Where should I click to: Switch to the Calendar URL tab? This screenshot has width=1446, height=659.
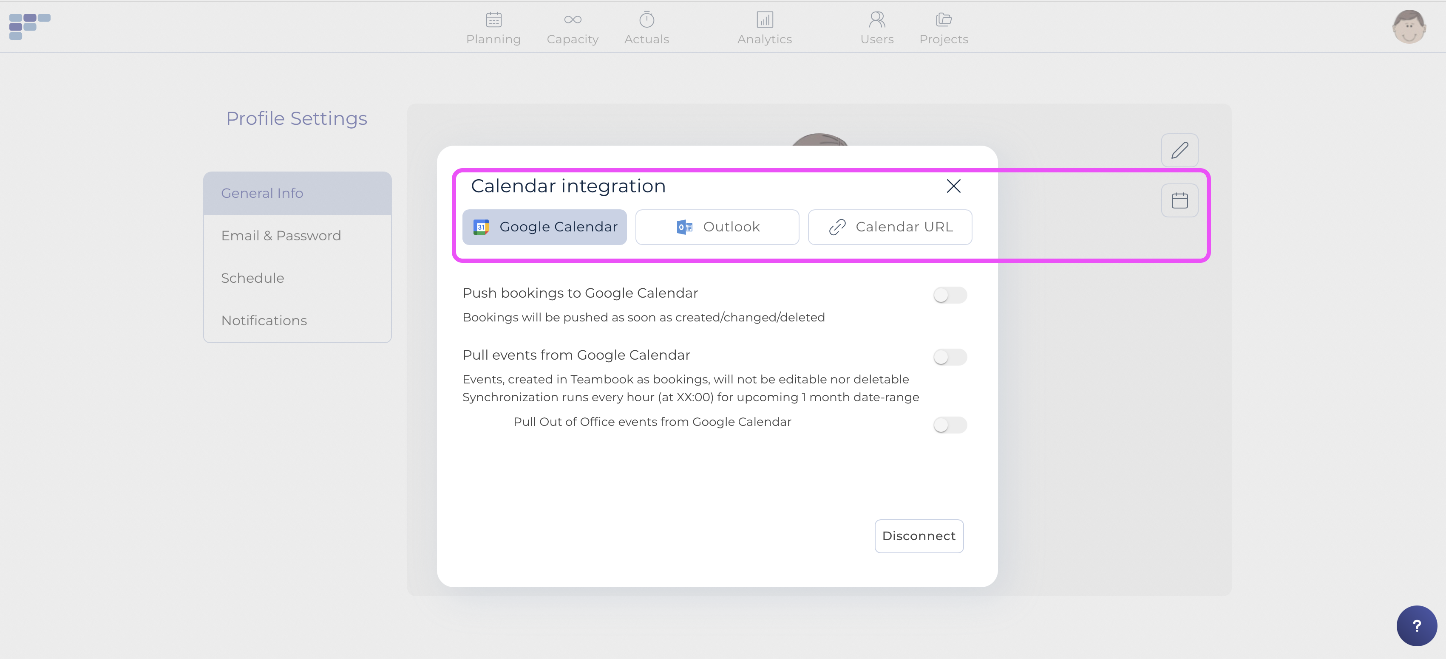tap(890, 227)
